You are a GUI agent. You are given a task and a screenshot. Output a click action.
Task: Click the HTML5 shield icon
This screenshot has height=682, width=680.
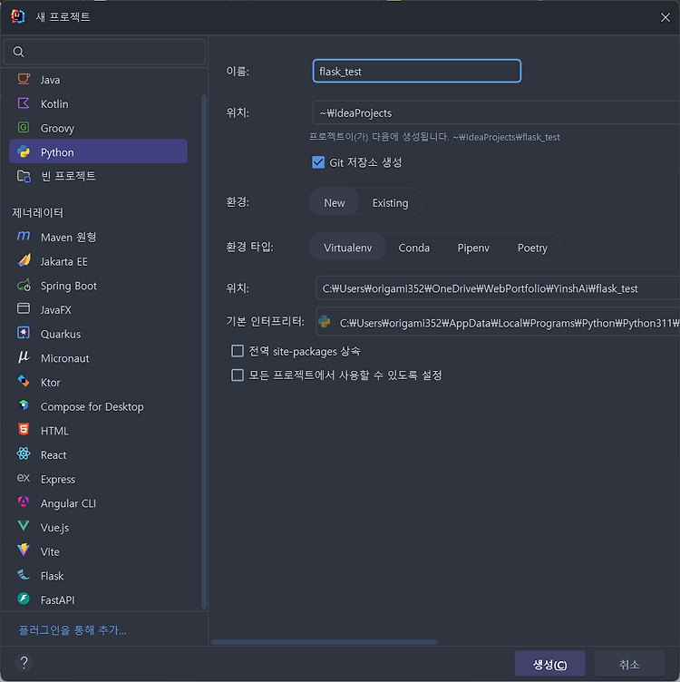(24, 430)
